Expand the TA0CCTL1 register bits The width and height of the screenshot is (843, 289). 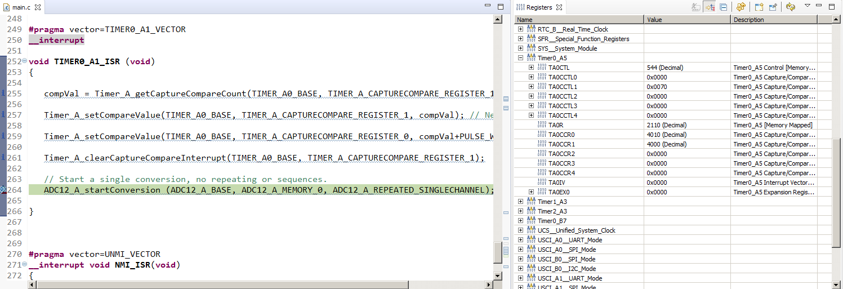pyautogui.click(x=531, y=87)
